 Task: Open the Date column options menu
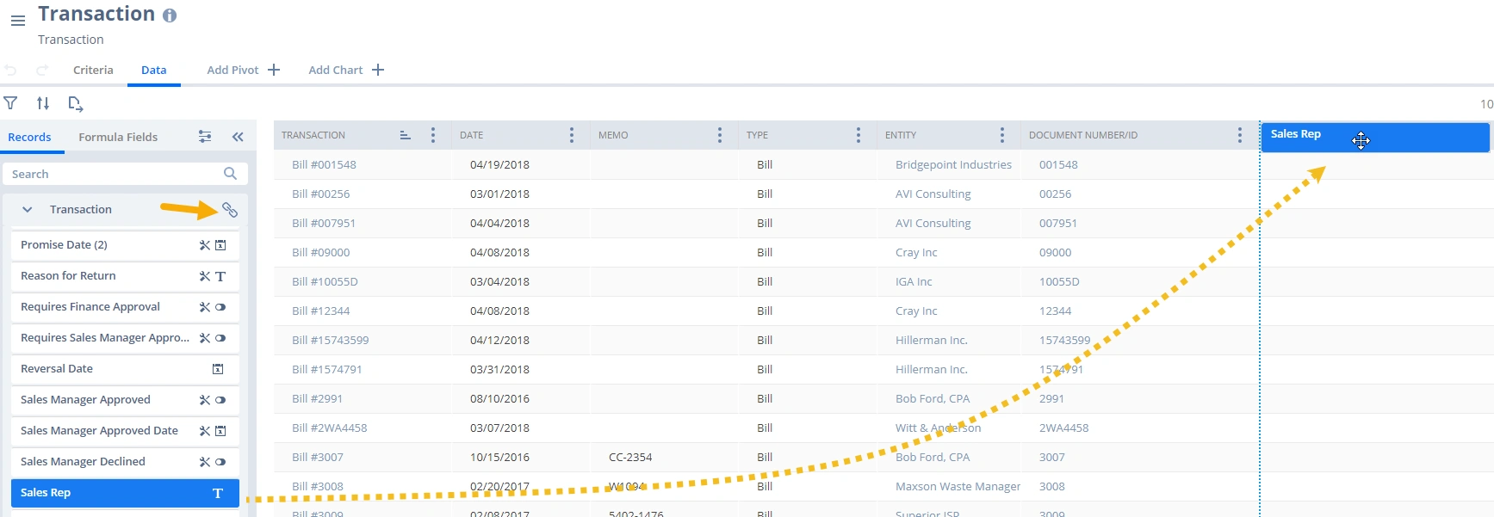coord(572,135)
